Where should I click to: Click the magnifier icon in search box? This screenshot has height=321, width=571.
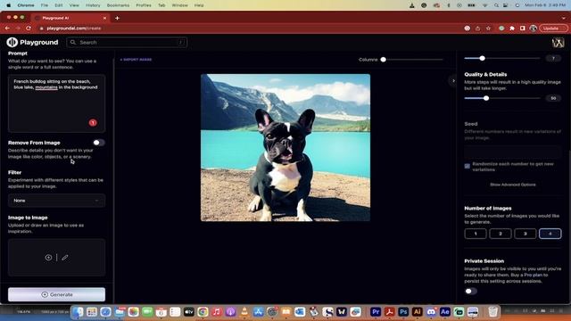click(x=73, y=42)
